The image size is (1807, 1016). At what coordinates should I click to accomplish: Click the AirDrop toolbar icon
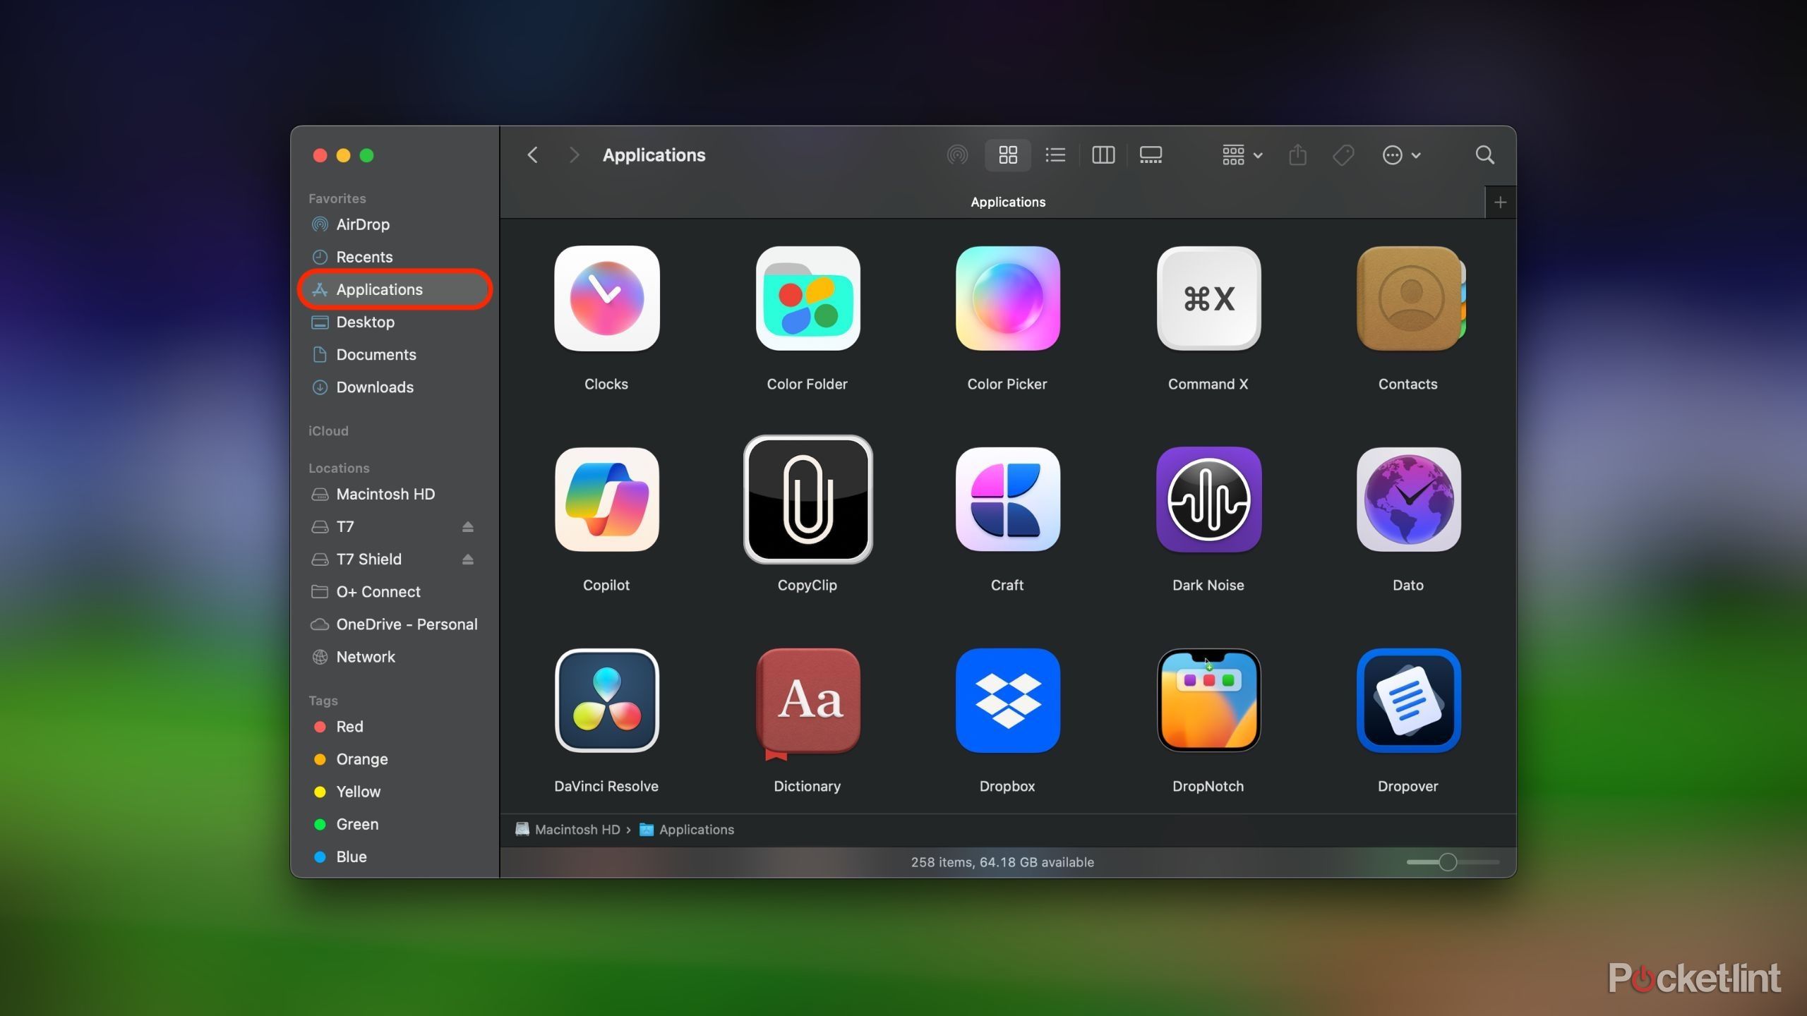[x=957, y=155]
